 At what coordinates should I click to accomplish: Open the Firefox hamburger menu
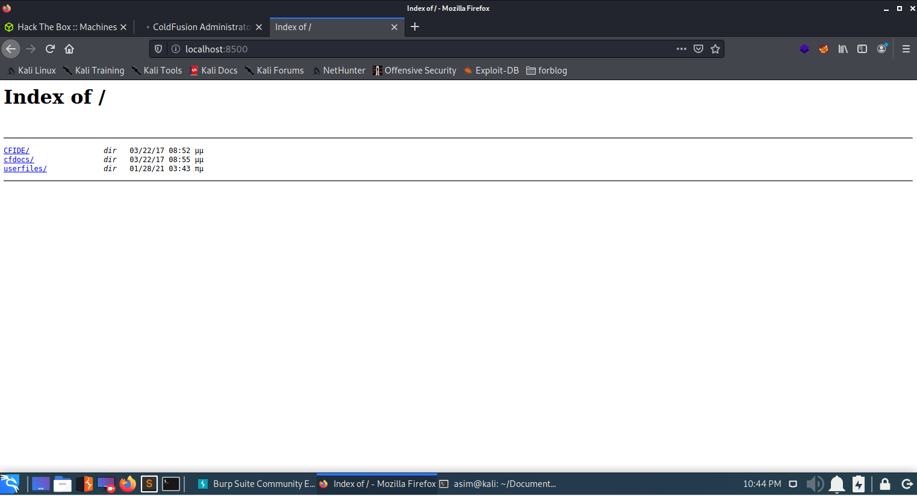pos(906,49)
